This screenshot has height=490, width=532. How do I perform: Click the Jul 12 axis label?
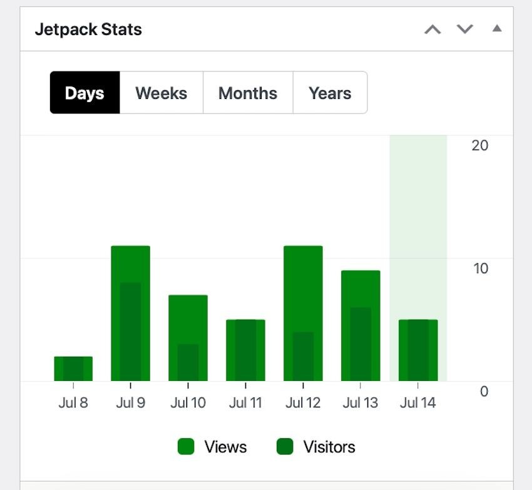303,403
